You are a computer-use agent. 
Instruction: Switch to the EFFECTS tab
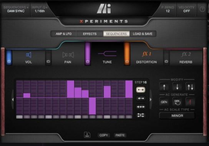coord(90,34)
